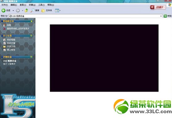Open 我的电脑 My Computer link
Screen dimensions: 172x118
coord(11,40)
